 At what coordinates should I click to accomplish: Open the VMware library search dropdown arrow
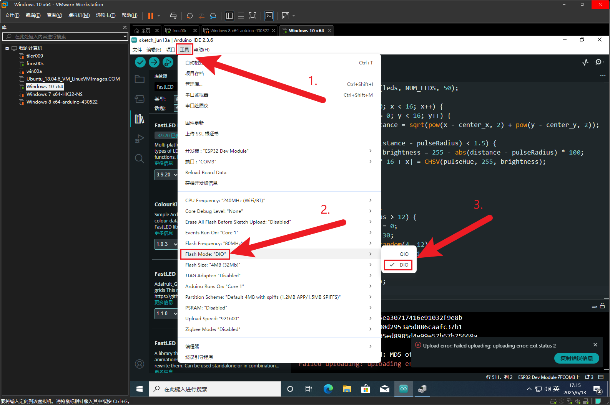coord(125,36)
